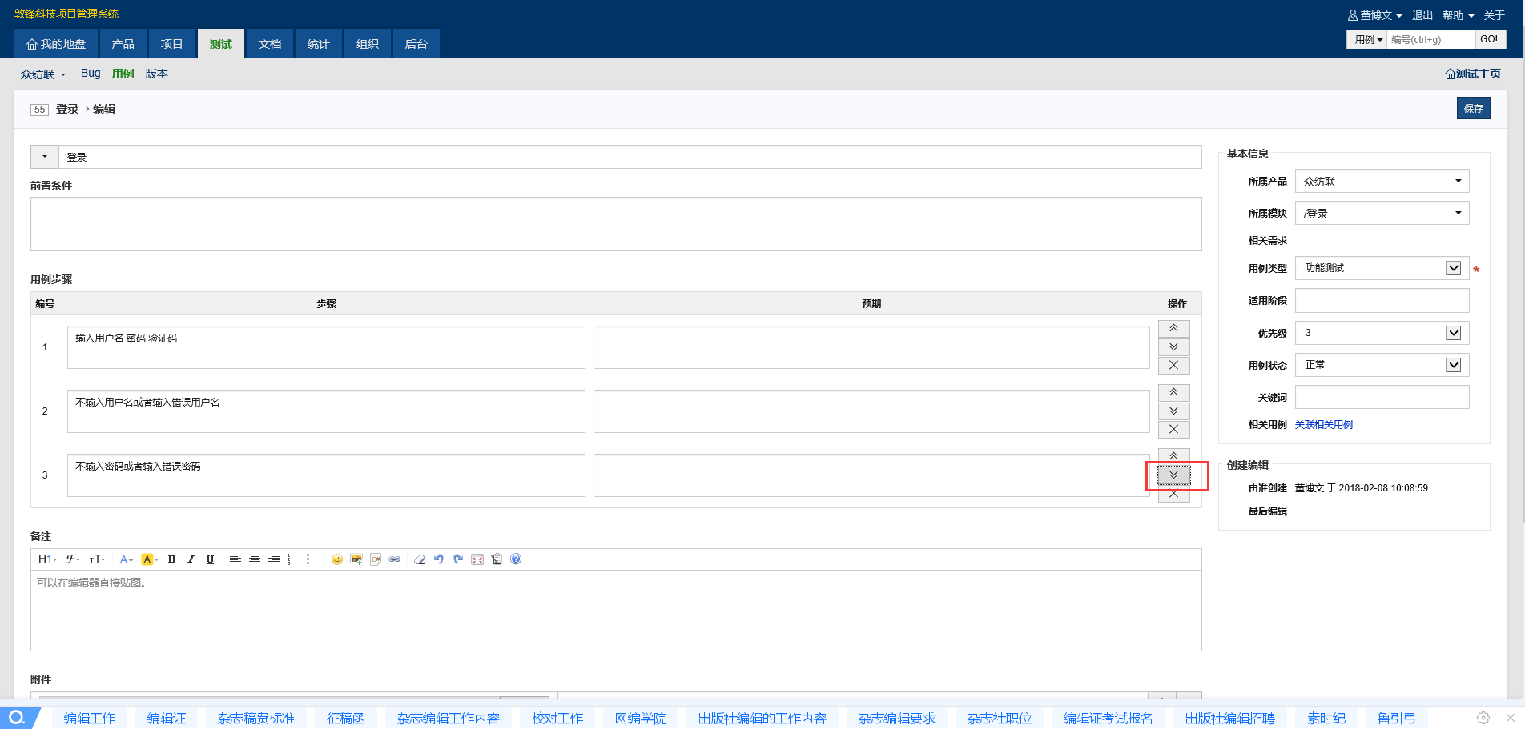Image resolution: width=1525 pixels, height=729 pixels.
Task: Open the 测试主页 link
Action: (1473, 74)
